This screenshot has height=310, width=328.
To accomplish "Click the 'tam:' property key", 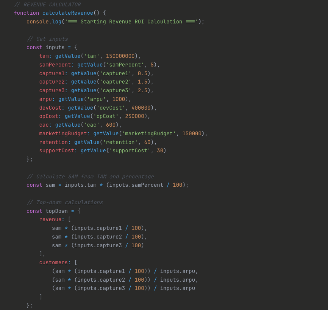I will tap(45, 56).
